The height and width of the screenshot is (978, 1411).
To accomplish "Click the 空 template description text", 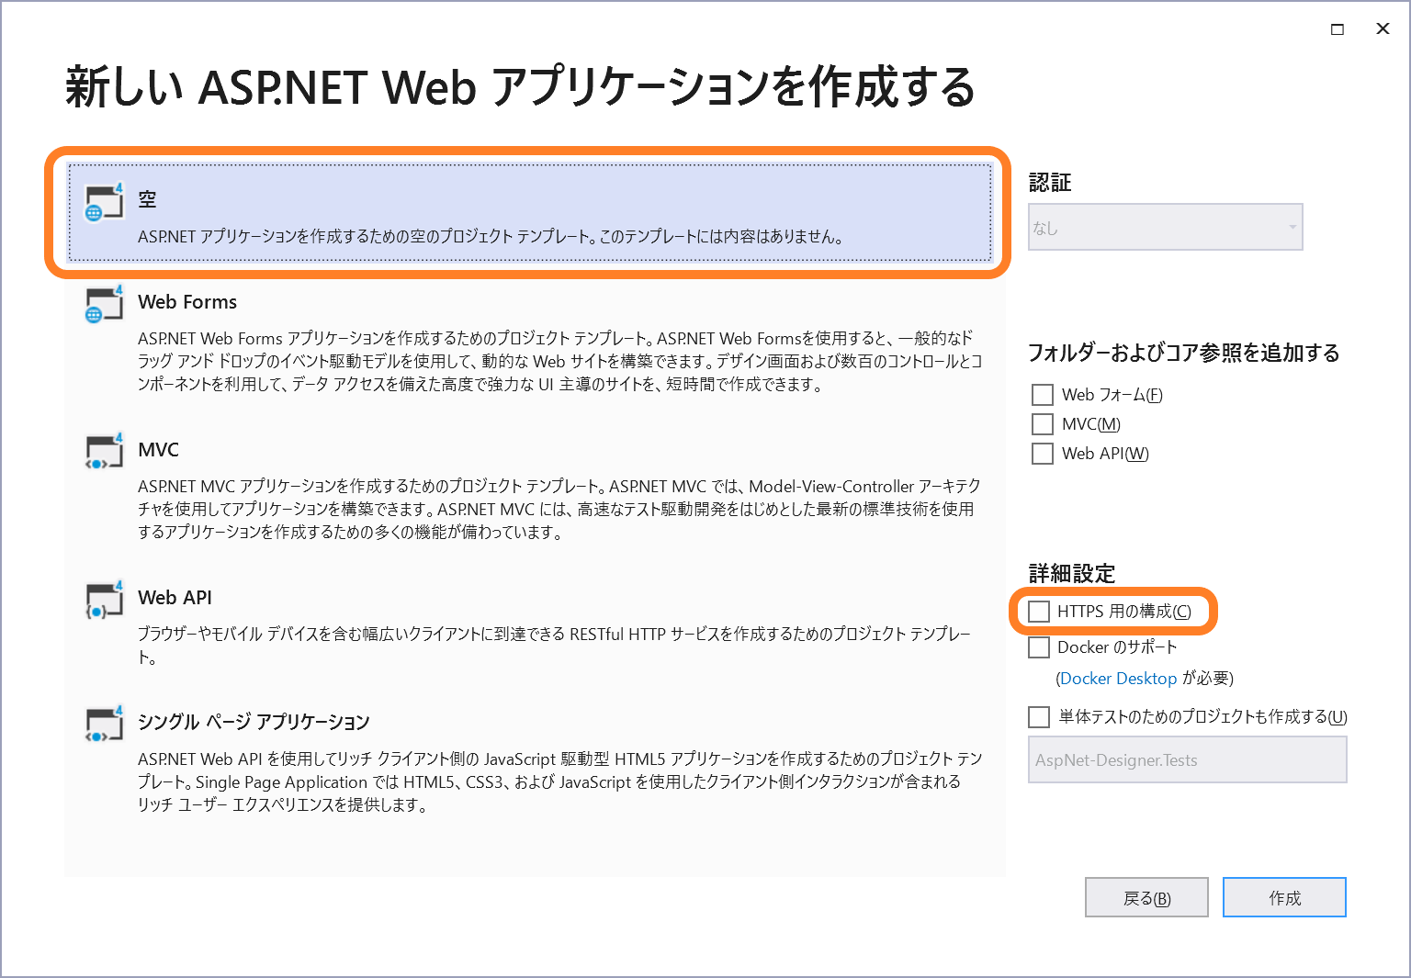I will click(x=491, y=237).
